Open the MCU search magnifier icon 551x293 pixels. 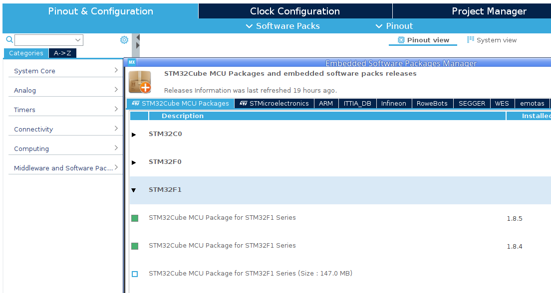9,39
